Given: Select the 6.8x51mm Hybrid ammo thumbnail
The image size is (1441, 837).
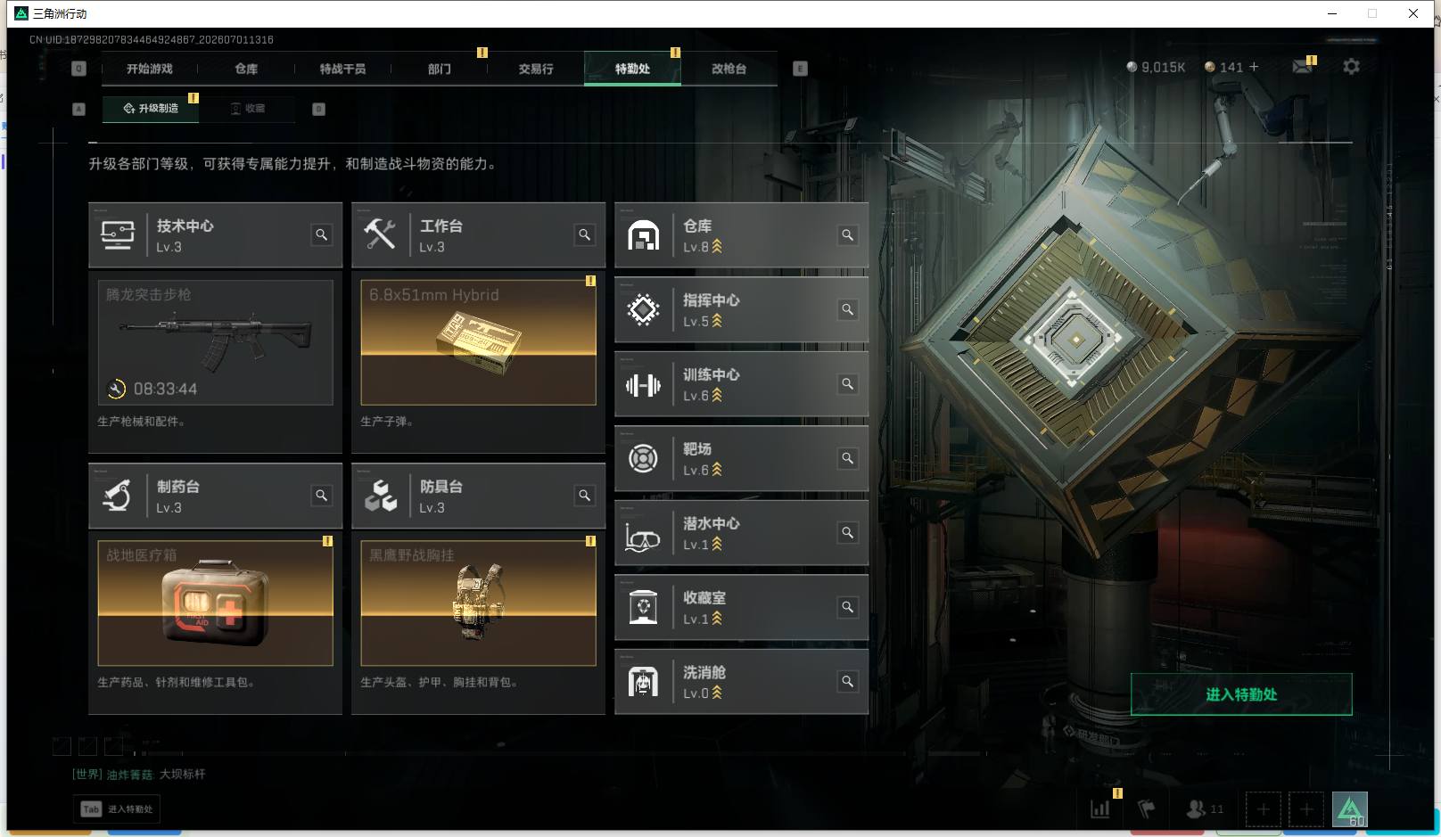Looking at the screenshot, I should coord(478,343).
